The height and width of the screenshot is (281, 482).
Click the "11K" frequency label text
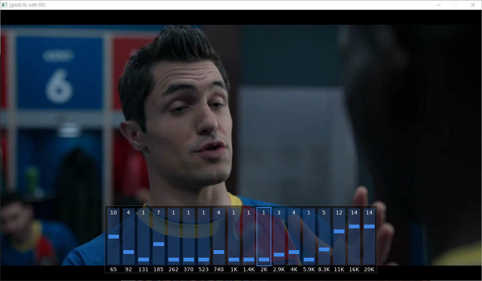click(x=339, y=269)
